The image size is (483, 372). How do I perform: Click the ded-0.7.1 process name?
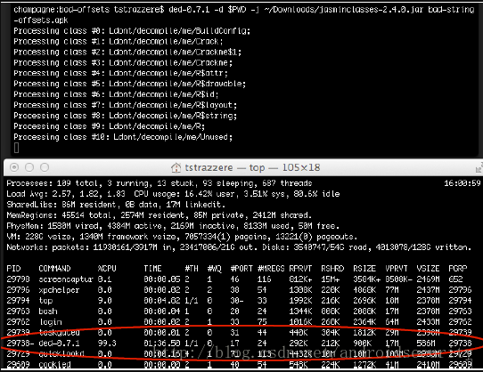[59, 344]
